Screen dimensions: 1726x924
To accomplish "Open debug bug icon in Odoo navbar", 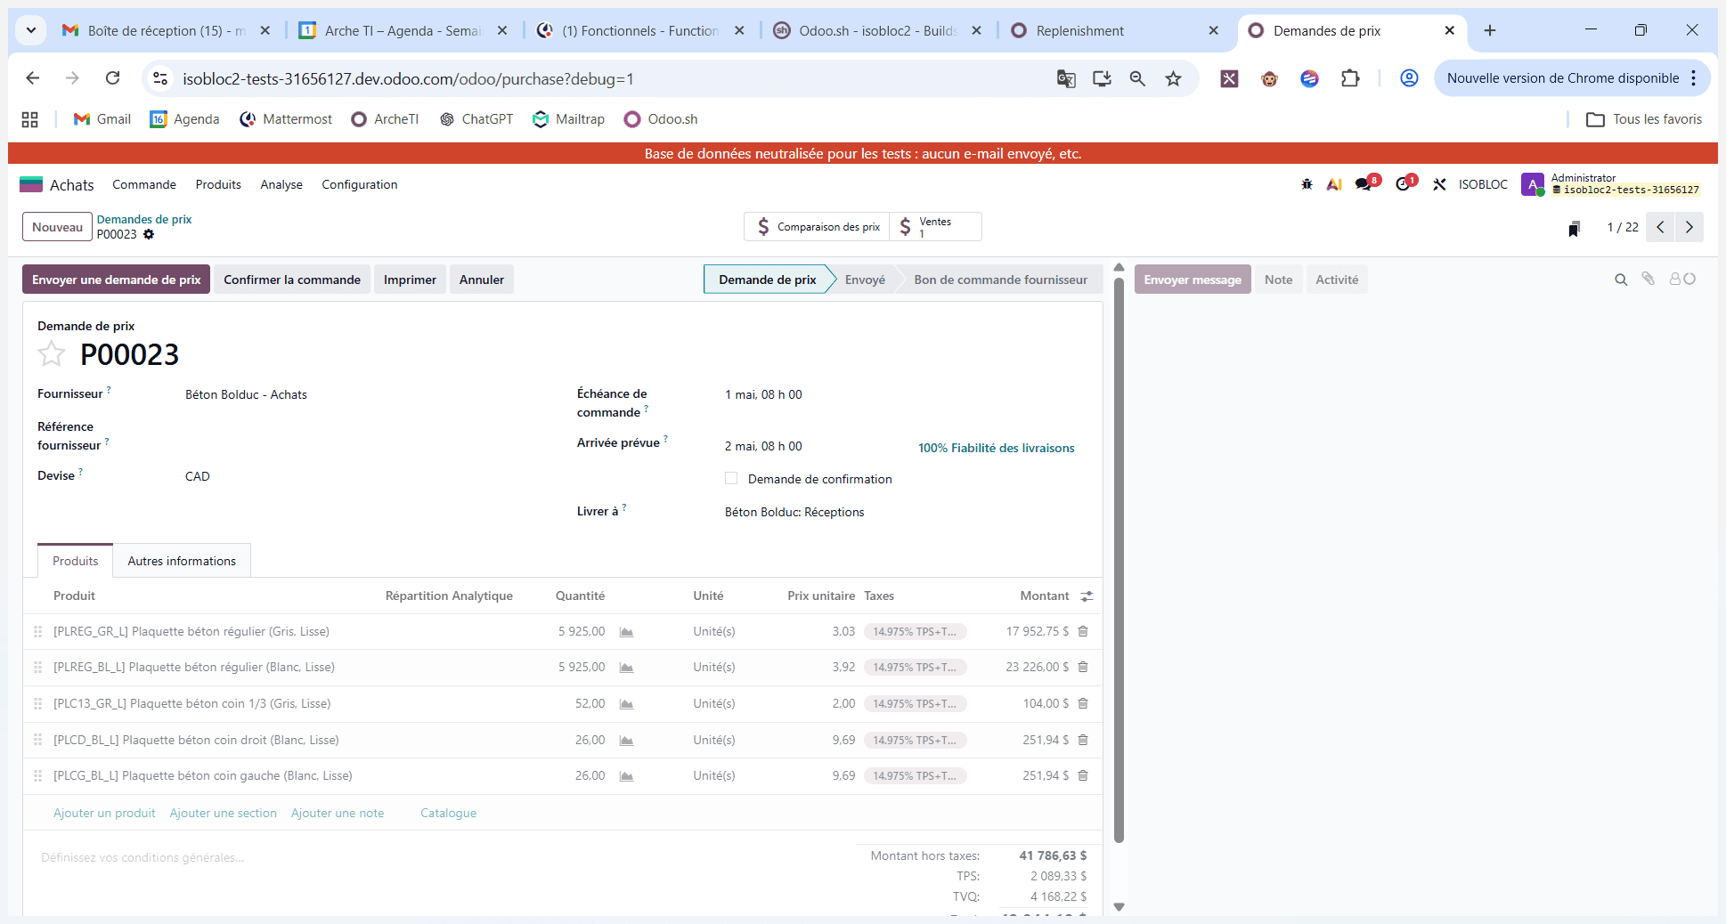I will tap(1307, 184).
